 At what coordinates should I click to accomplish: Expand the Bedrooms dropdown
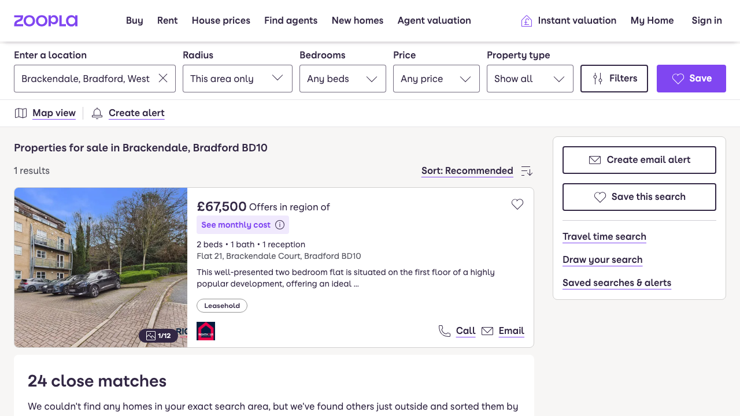(342, 78)
